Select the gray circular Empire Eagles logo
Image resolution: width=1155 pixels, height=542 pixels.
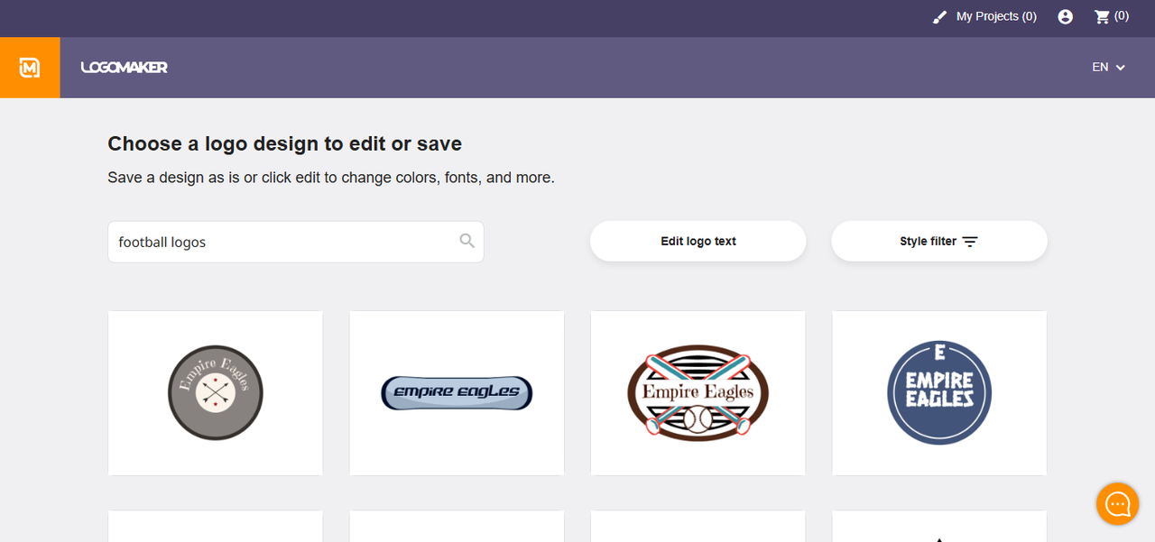coord(215,392)
